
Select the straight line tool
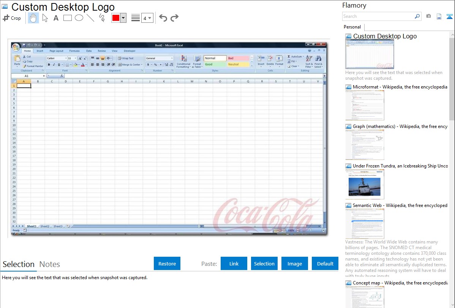tap(90, 18)
